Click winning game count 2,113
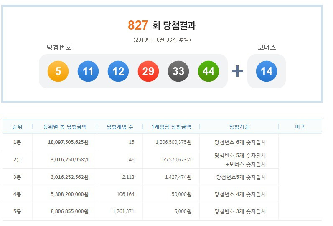 (x=128, y=177)
